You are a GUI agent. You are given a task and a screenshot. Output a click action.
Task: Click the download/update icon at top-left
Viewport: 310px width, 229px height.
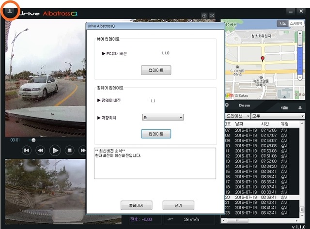click(x=10, y=11)
